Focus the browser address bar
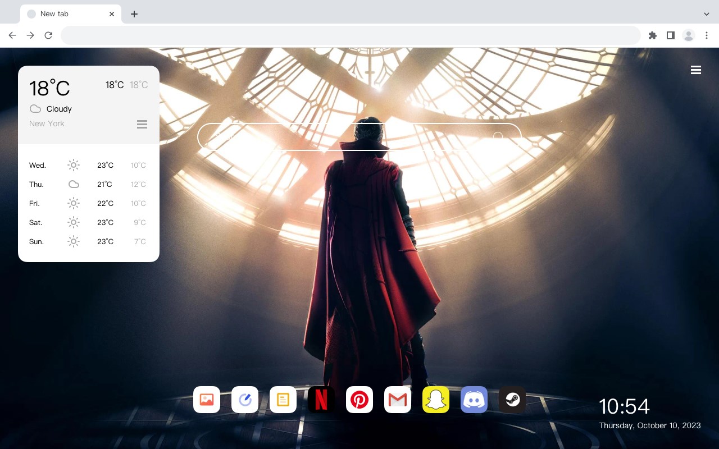This screenshot has width=719, height=449. (351, 35)
